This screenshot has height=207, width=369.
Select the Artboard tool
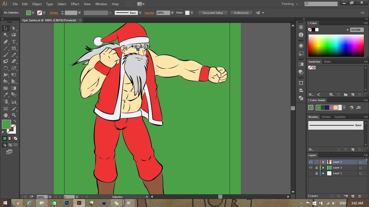(x=5, y=109)
